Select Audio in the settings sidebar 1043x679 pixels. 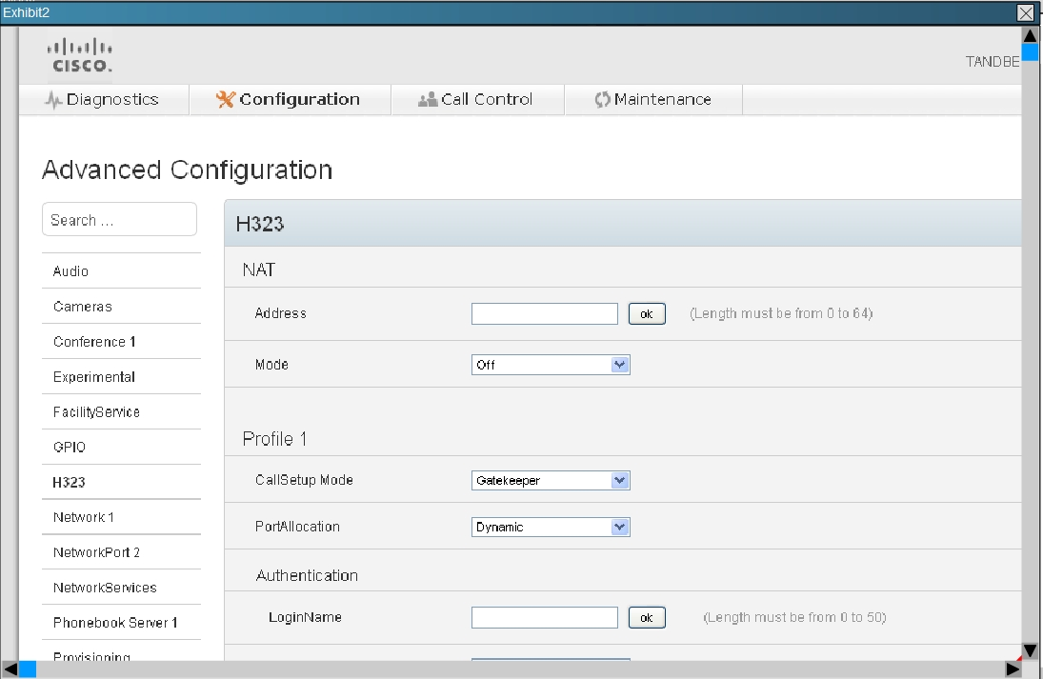click(71, 271)
